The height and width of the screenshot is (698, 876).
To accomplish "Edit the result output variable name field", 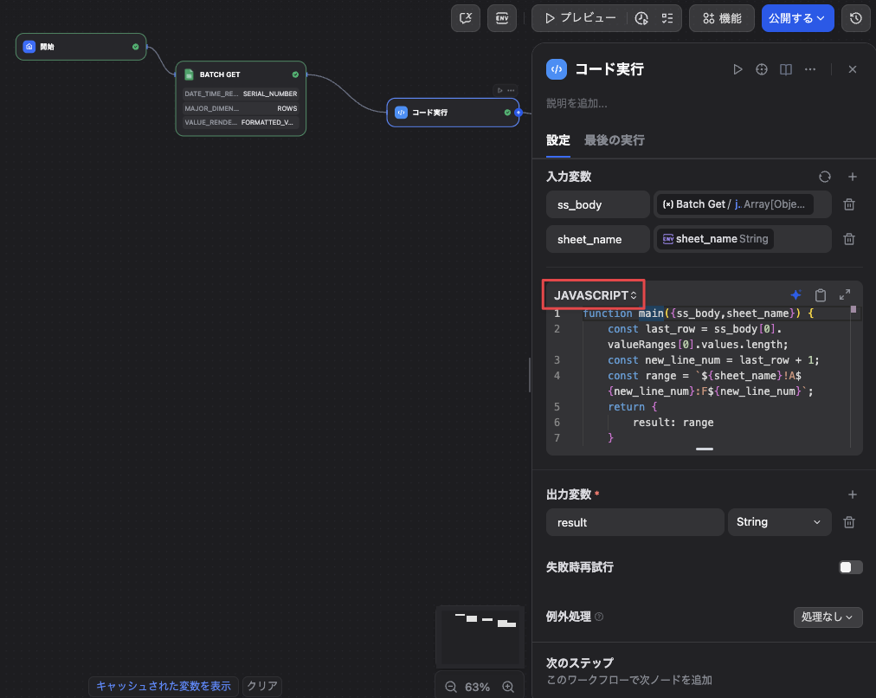I will 634,522.
